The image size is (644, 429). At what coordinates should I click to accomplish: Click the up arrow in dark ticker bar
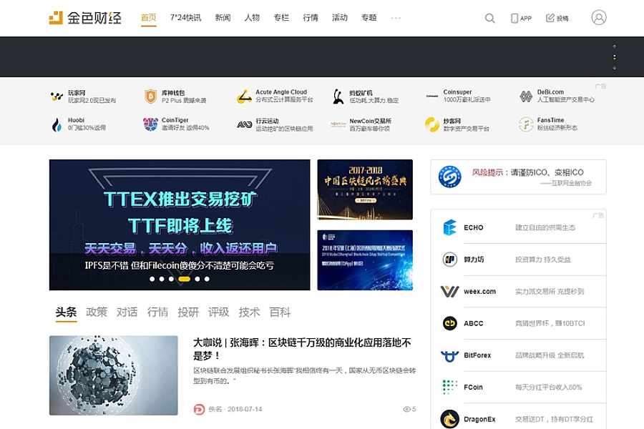615,46
